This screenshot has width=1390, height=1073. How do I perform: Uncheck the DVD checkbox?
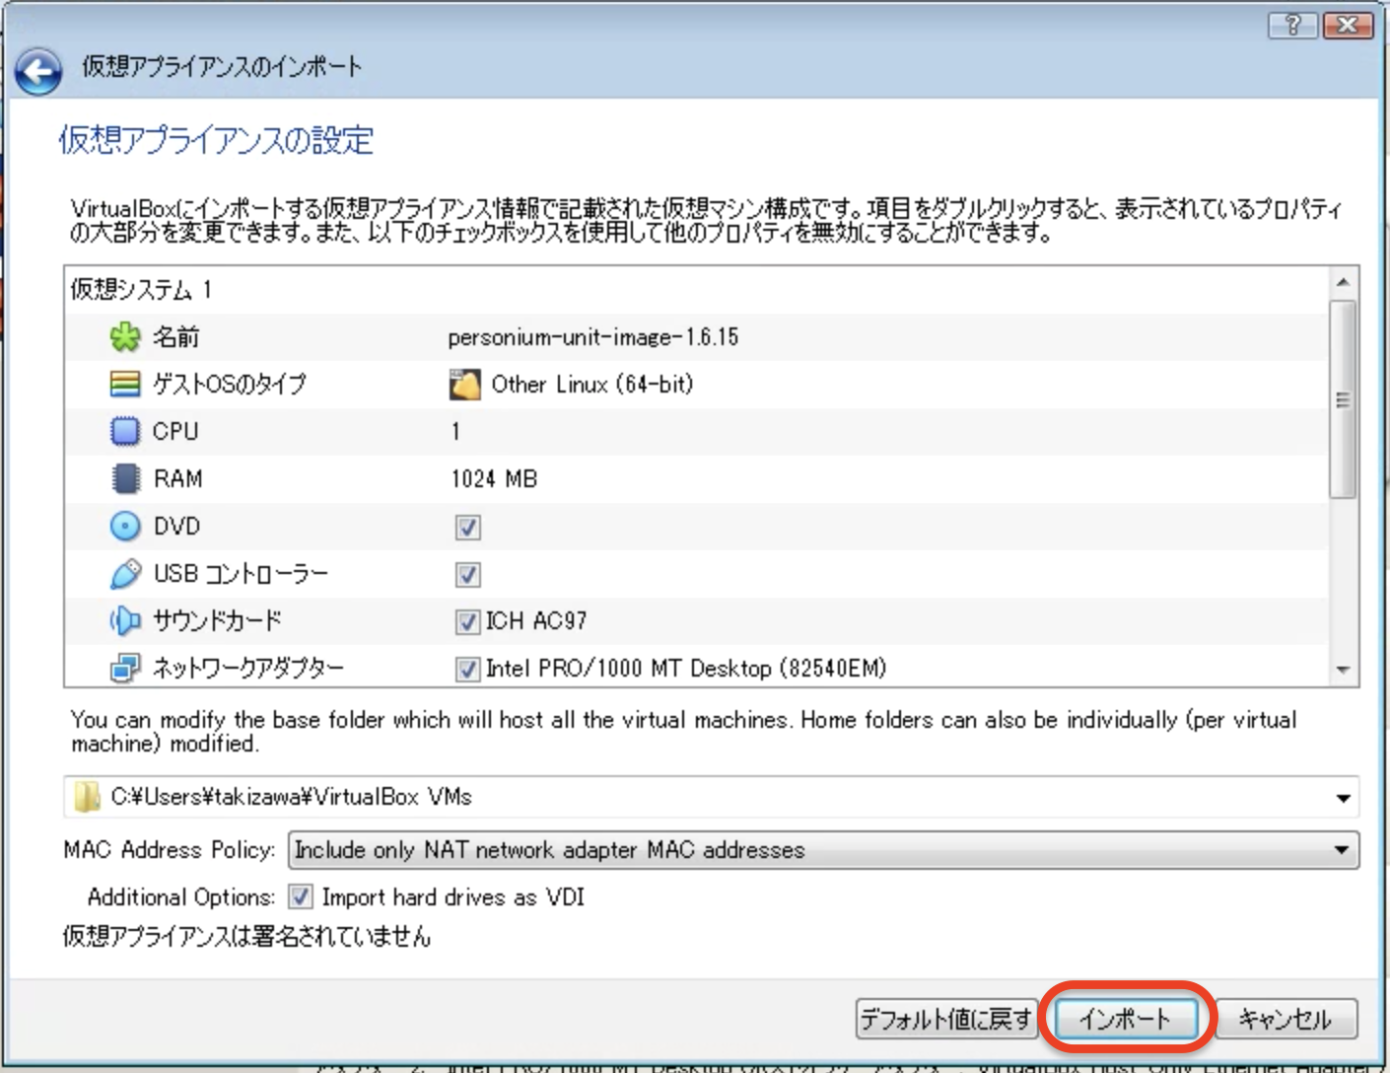[x=467, y=527]
